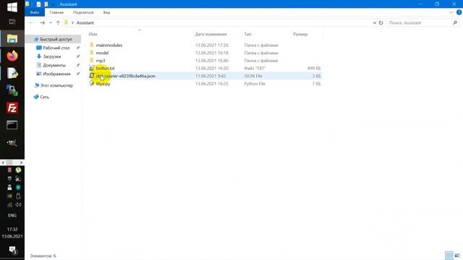This screenshot has height=260, width=463.
Task: Go back using the back arrow
Action: [31, 22]
